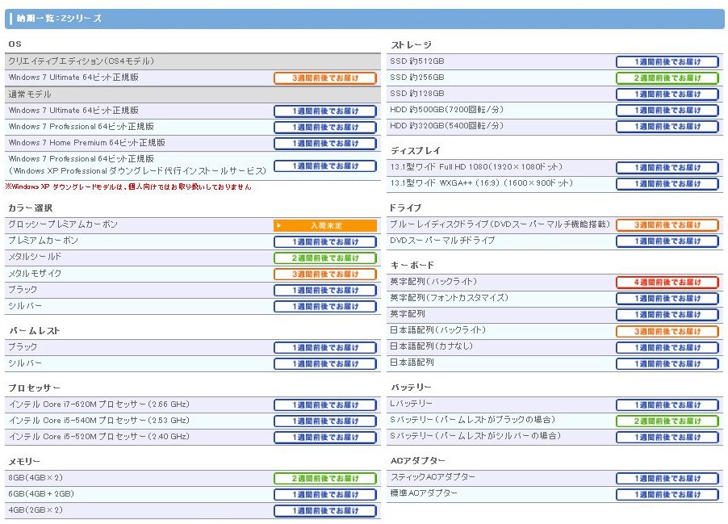Click the クリエイティブエディション(CS4モデル) row header
Viewport: 728px width, 524px height.
pos(81,61)
